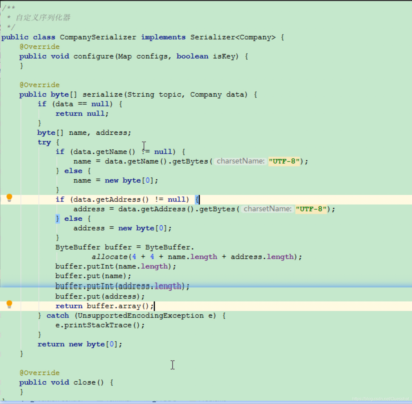
Task: Click the 自定义序列化器 comment text
Action: pyautogui.click(x=43, y=18)
